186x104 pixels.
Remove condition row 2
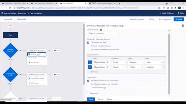point(164,67)
